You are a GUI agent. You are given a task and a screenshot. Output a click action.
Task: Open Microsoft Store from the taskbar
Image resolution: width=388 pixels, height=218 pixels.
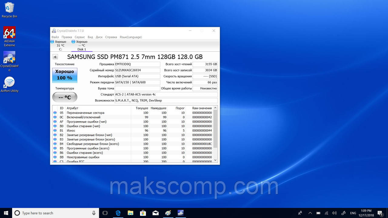143,213
